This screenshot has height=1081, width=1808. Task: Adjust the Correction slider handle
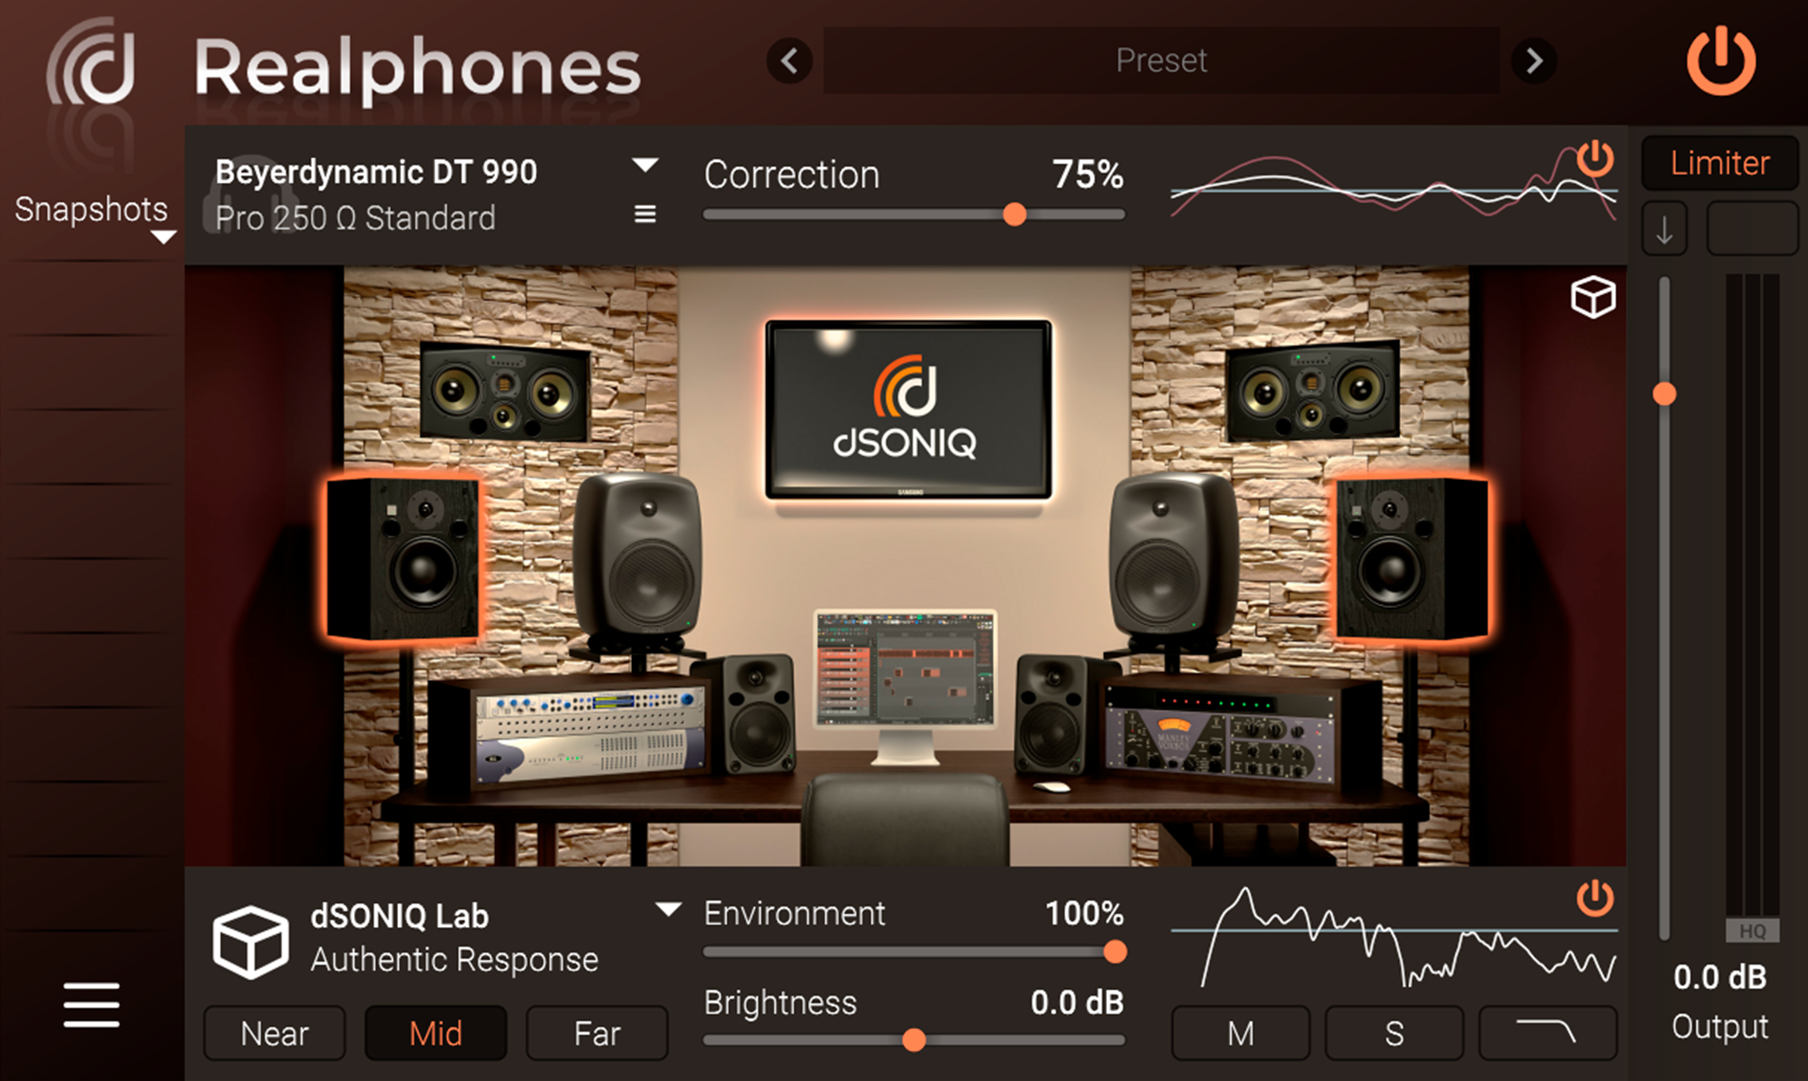(1015, 214)
